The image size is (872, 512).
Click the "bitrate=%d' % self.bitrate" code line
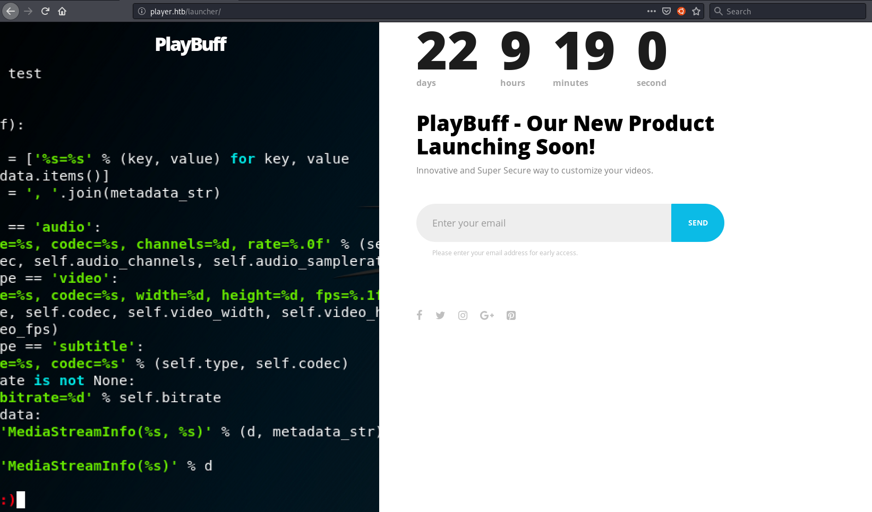[x=110, y=397]
